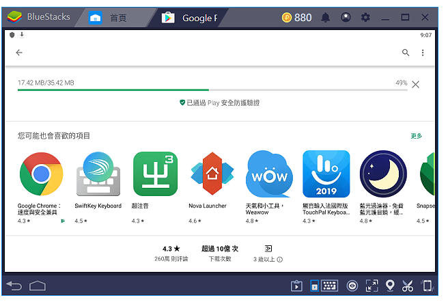448x304 pixels.
Task: Click the Android back button in bottom bar
Action: [x=14, y=286]
